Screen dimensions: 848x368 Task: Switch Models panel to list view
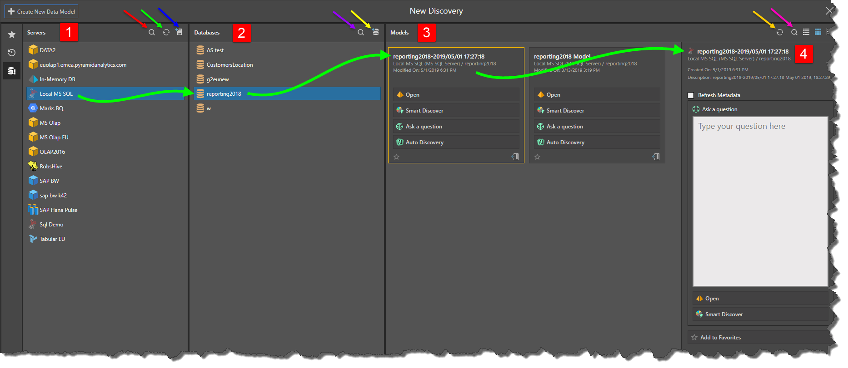click(806, 32)
